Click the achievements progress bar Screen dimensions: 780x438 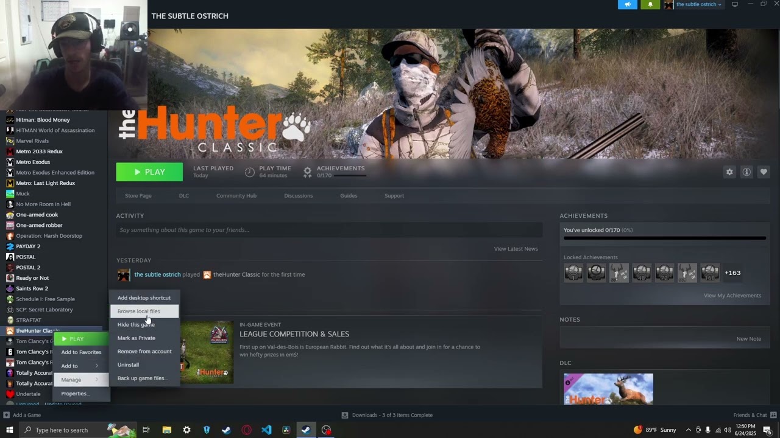click(664, 238)
